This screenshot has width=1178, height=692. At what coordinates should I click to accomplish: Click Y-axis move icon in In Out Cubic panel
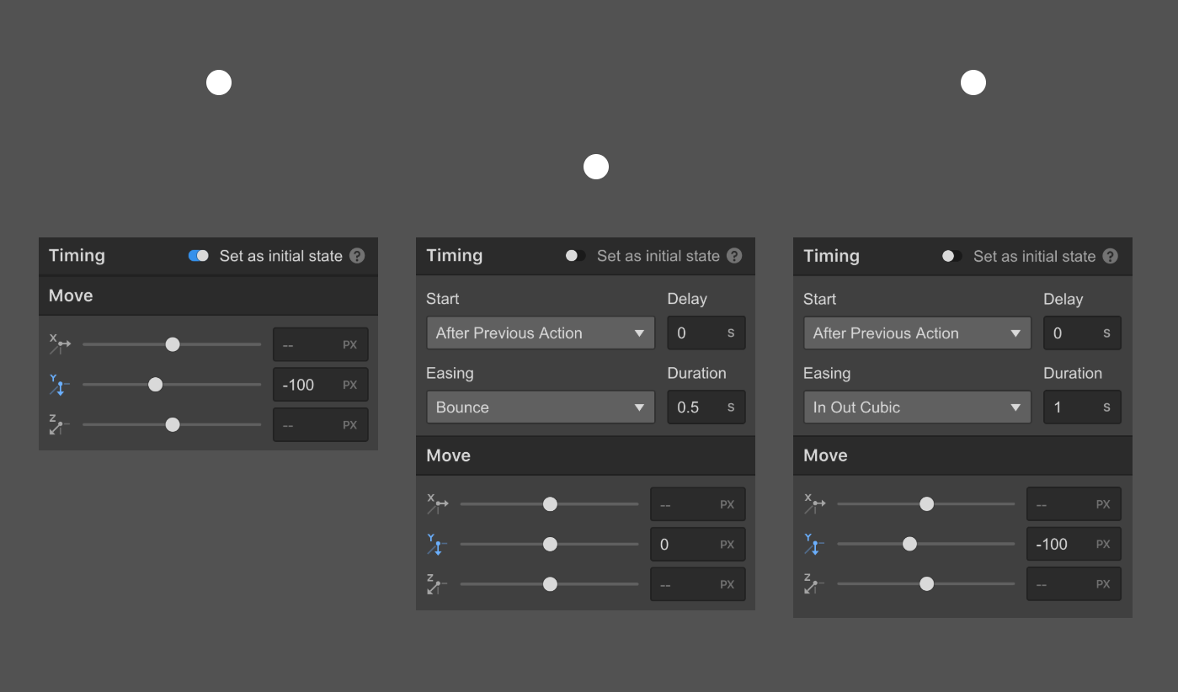tap(814, 545)
